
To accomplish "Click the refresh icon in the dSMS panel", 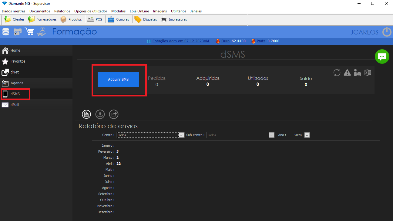I will tap(337, 73).
